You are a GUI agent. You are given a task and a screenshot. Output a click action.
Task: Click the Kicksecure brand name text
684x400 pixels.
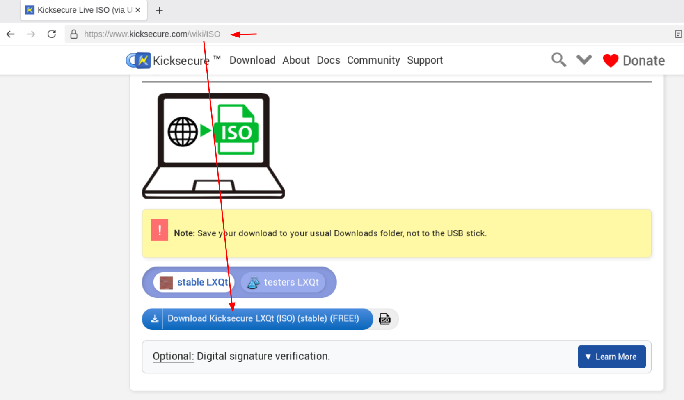[x=181, y=61]
